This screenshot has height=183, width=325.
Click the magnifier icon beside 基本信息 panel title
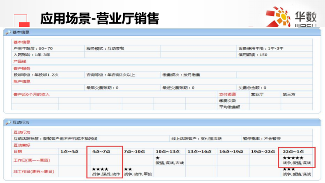coord(9,32)
